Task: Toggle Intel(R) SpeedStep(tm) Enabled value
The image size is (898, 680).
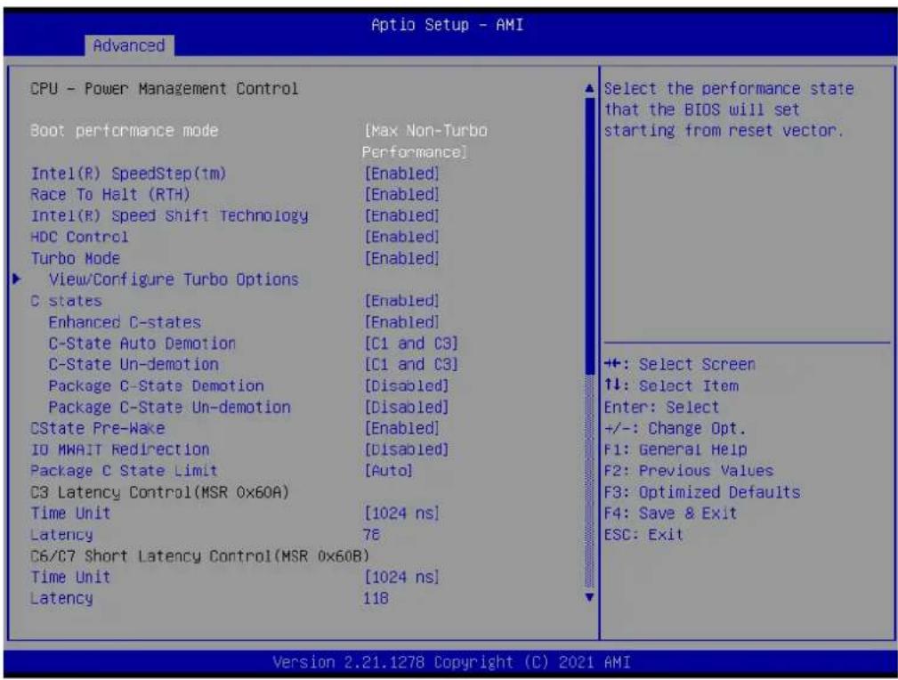Action: click(401, 173)
